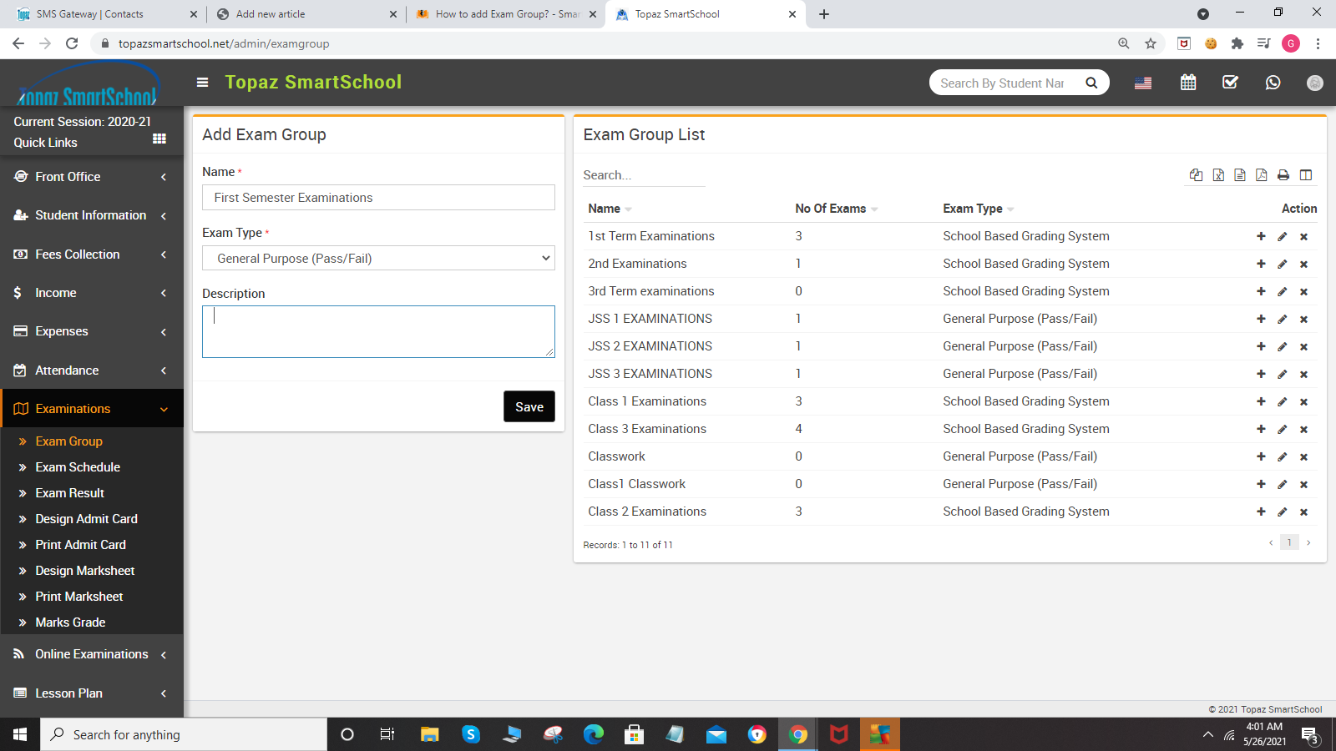Screen dimensions: 1336x751
Task: Switch to the SMS Gateway Contacts tab
Action: [100, 13]
